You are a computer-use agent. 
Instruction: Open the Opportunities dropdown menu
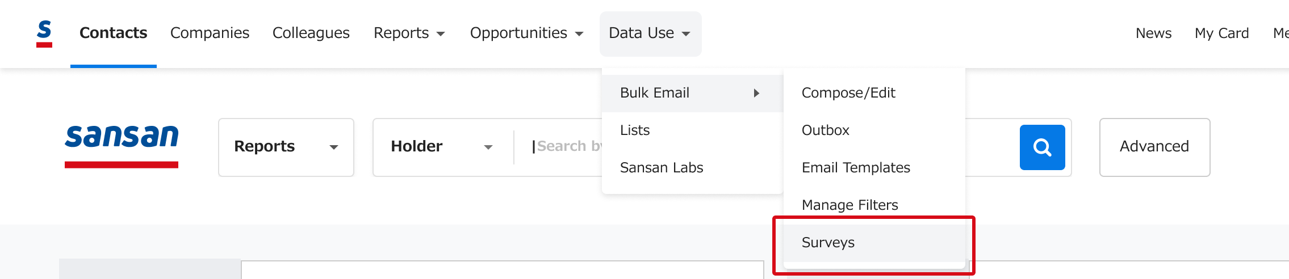[526, 33]
